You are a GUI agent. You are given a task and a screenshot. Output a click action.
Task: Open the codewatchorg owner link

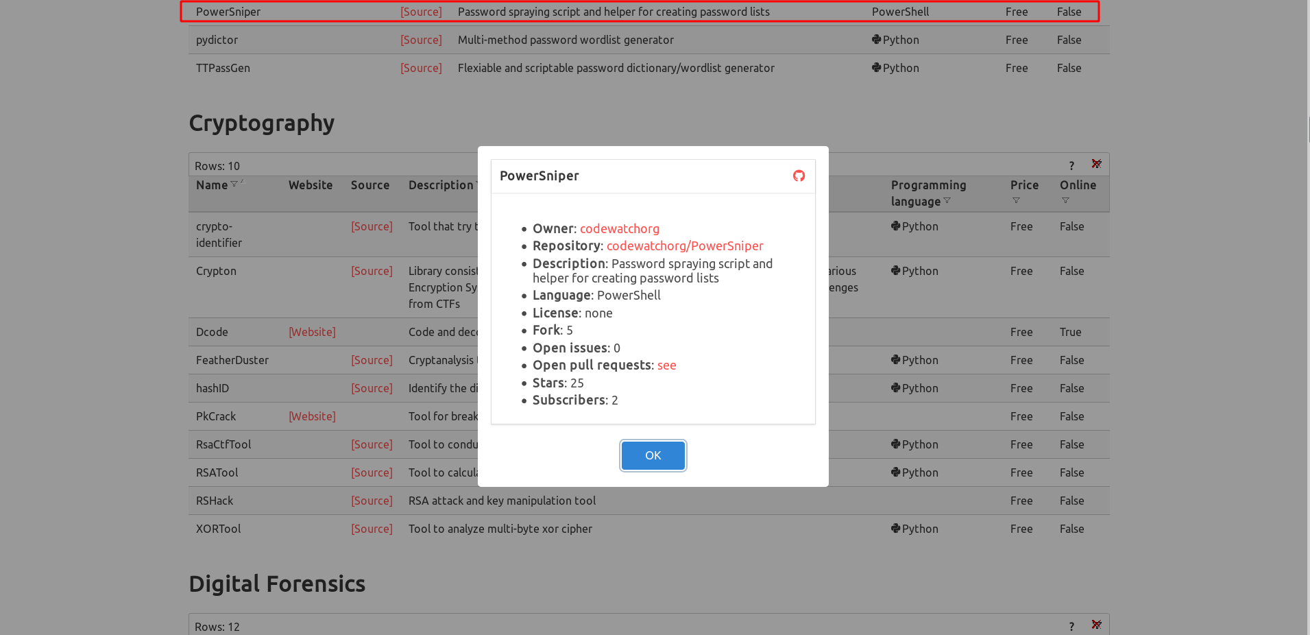tap(619, 229)
